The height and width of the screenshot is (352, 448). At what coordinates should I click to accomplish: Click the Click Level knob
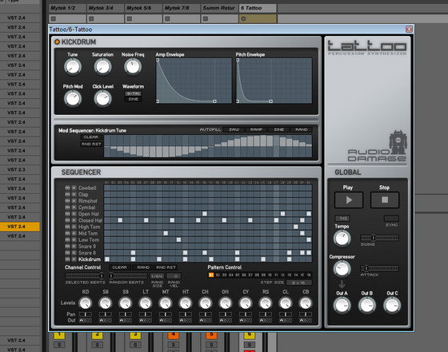tap(102, 99)
